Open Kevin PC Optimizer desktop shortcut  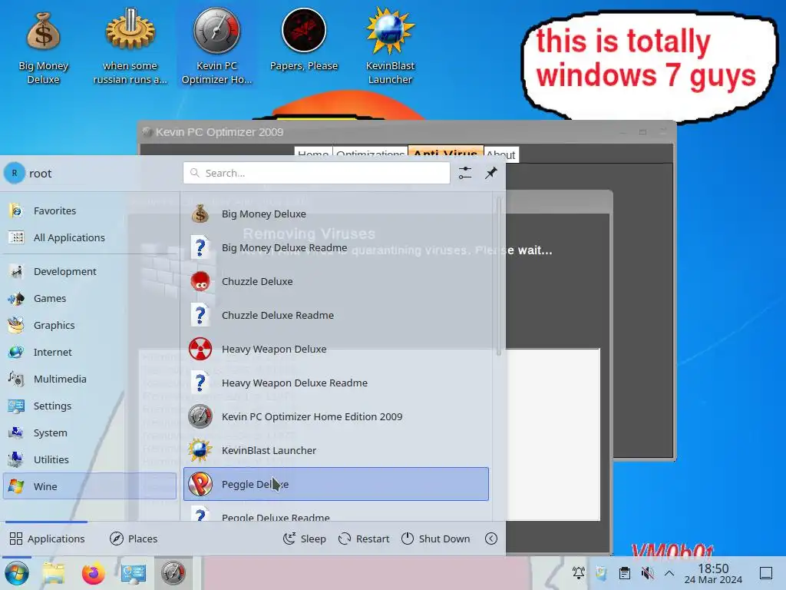(216, 46)
